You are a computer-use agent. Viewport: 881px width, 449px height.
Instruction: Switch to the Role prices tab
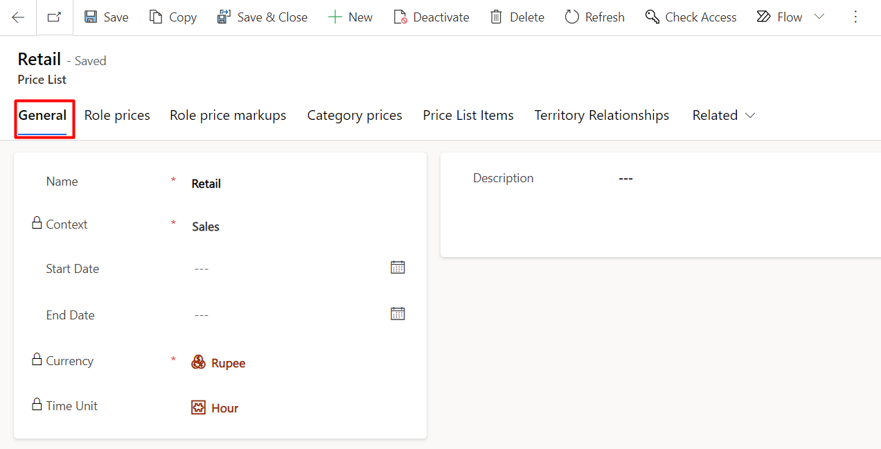point(116,115)
